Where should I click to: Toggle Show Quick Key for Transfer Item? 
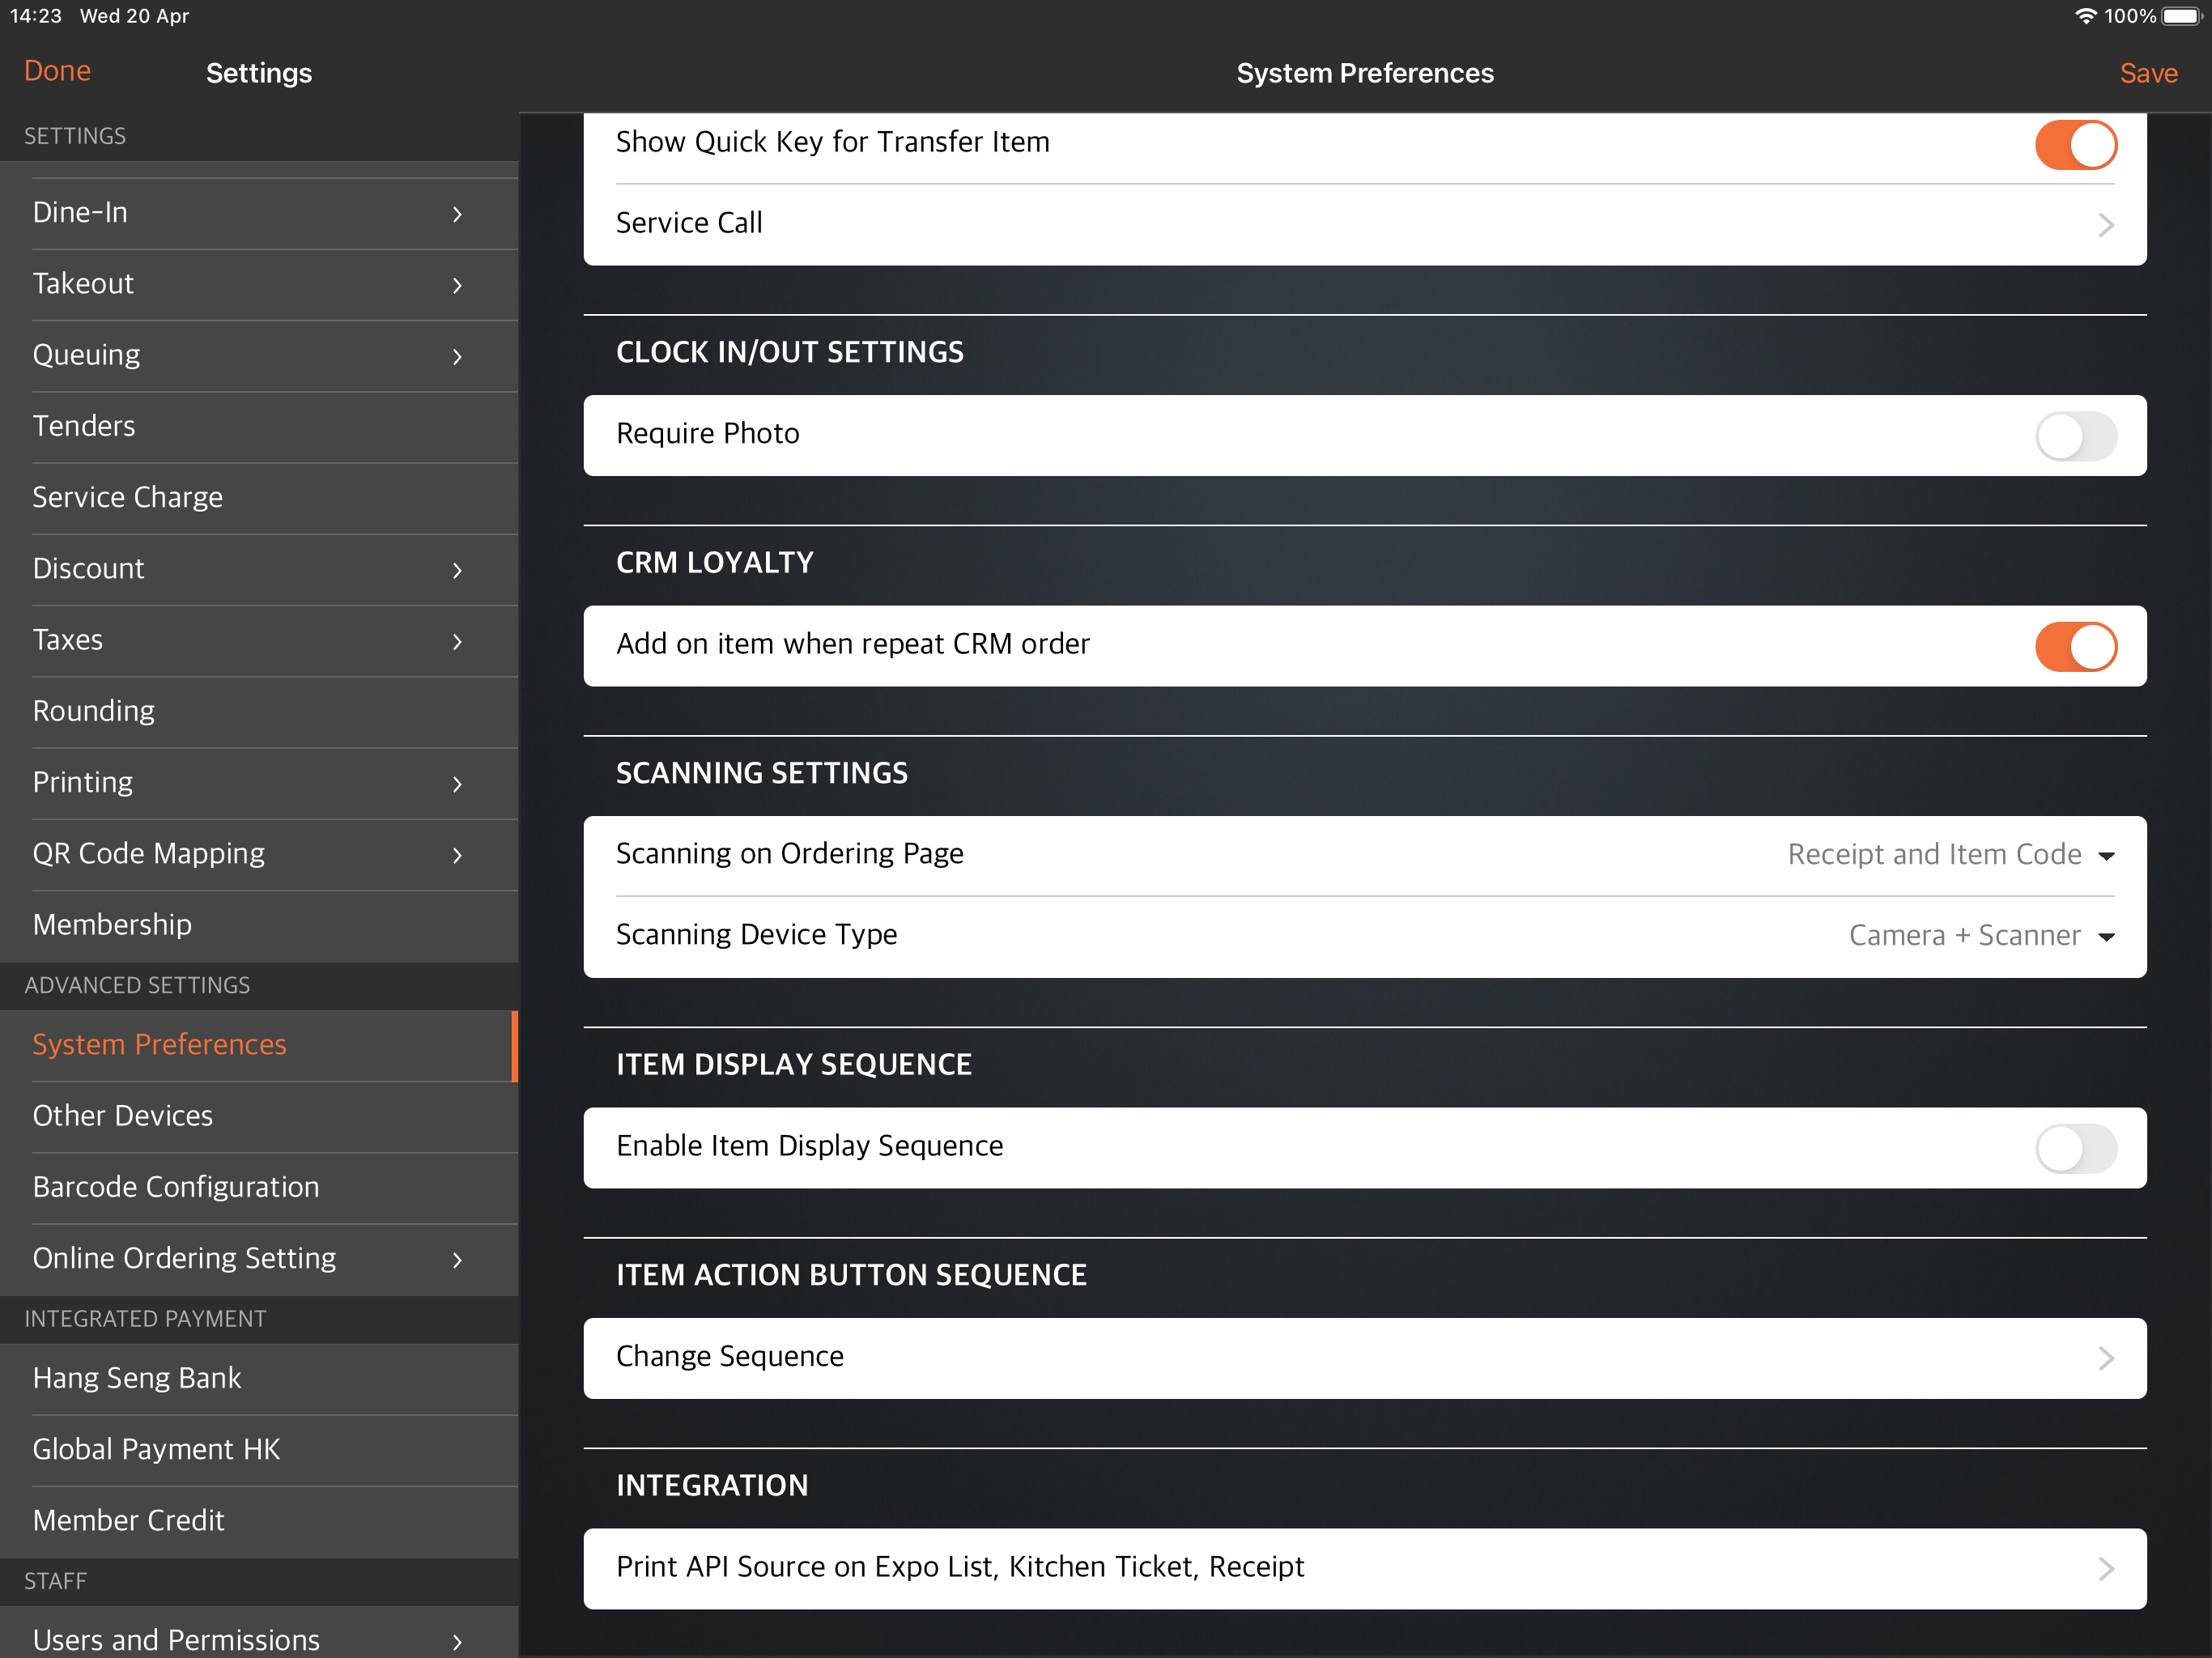pos(2075,145)
